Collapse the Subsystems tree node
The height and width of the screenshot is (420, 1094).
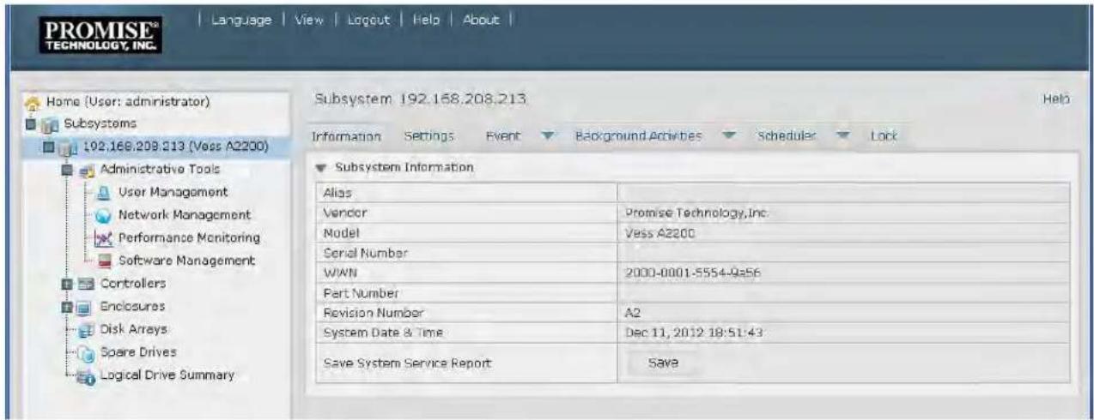29,125
